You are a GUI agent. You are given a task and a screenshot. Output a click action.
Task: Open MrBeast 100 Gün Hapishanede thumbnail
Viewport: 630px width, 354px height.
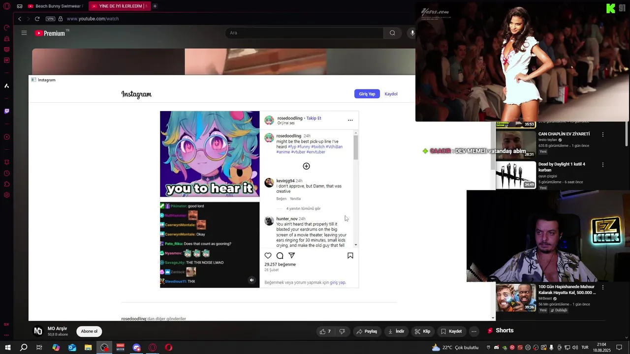[516, 298]
